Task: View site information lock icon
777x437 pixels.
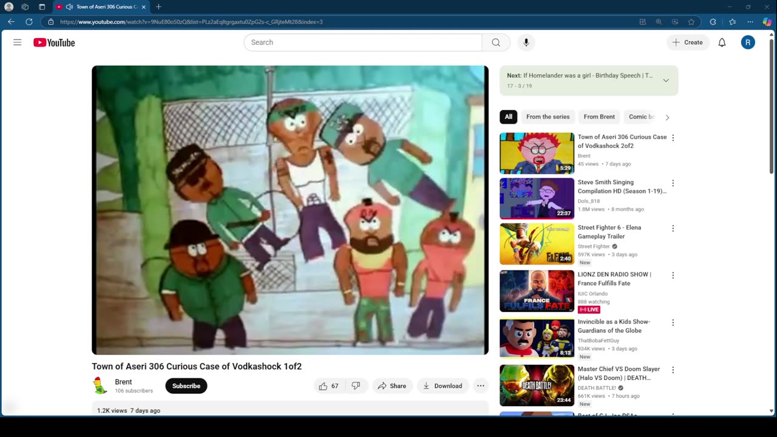Action: coord(51,22)
